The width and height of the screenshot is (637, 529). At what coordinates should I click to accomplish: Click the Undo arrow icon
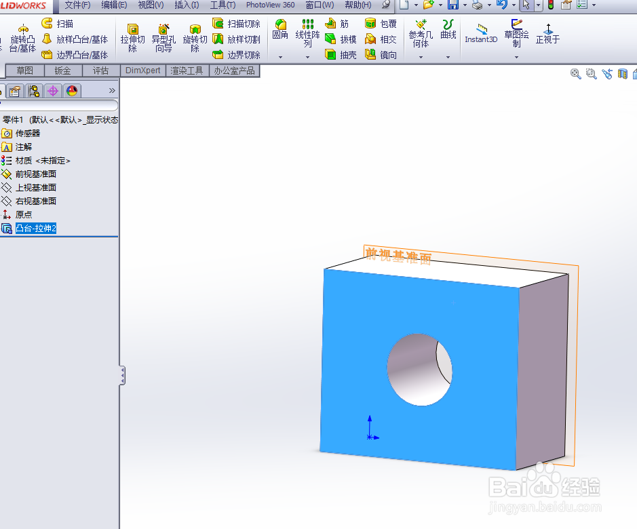[x=502, y=5]
